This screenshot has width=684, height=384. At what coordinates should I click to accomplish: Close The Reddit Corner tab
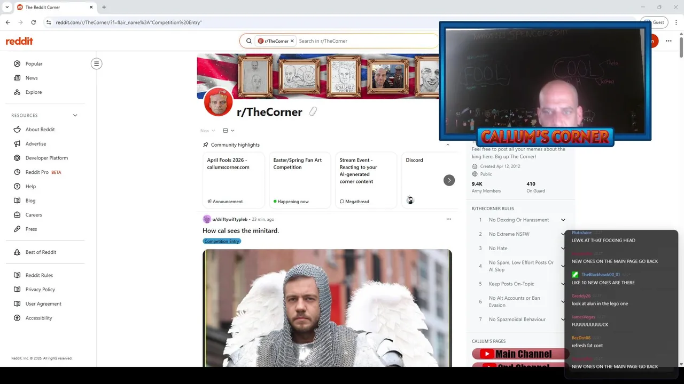click(91, 7)
